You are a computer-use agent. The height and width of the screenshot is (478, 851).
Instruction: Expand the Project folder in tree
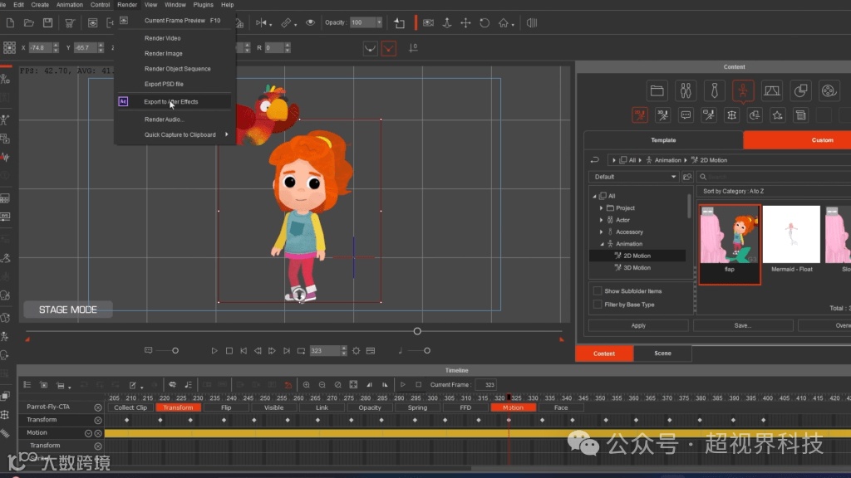[602, 208]
